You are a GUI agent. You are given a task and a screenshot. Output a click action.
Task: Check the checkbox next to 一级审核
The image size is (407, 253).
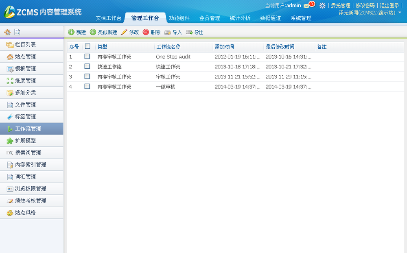[x=87, y=87]
